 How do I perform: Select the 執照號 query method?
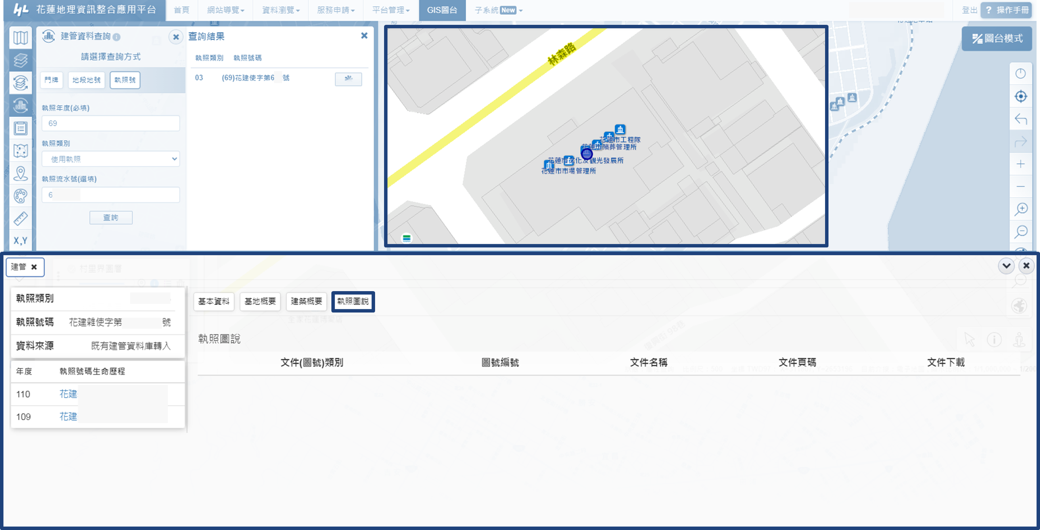tap(125, 80)
